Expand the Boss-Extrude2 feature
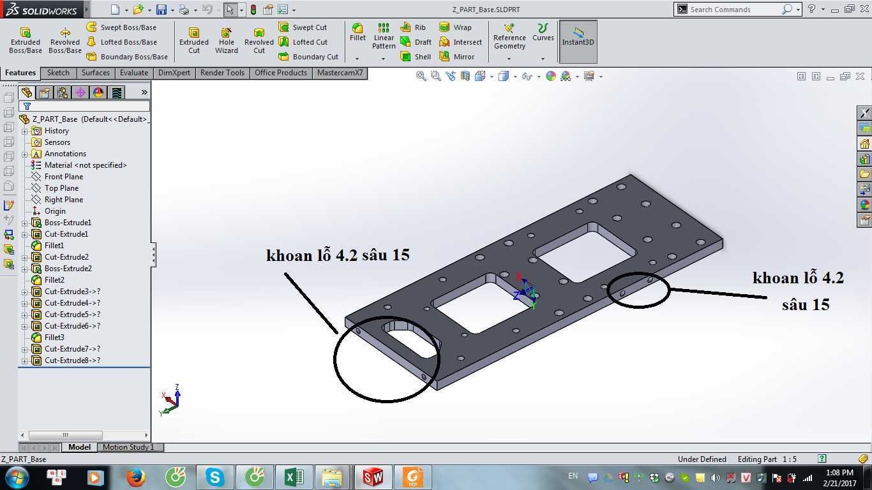Image resolution: width=872 pixels, height=490 pixels. 25,269
